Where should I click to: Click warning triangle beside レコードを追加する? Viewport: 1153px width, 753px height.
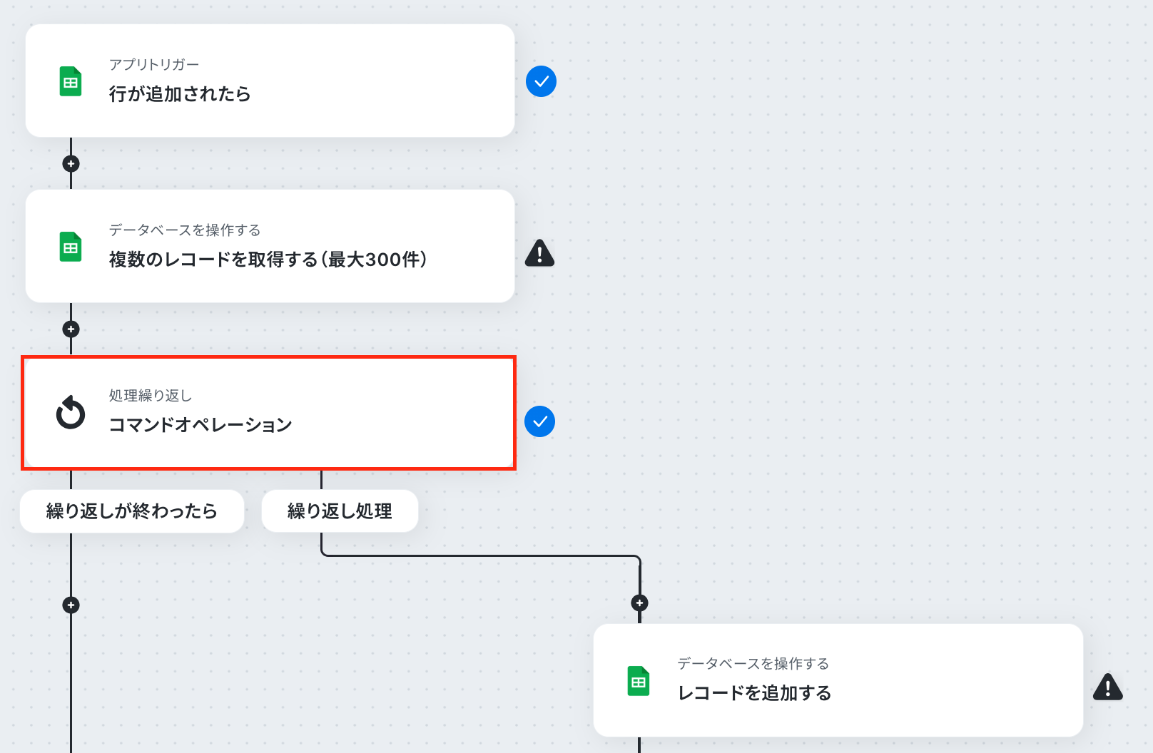[1108, 687]
